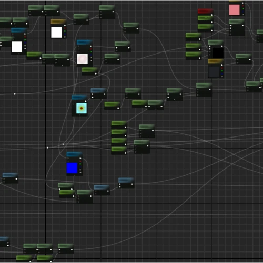Screen dimensions: 263x263
Task: Click the pink texture preview thumbnail
Action: coord(235,10)
